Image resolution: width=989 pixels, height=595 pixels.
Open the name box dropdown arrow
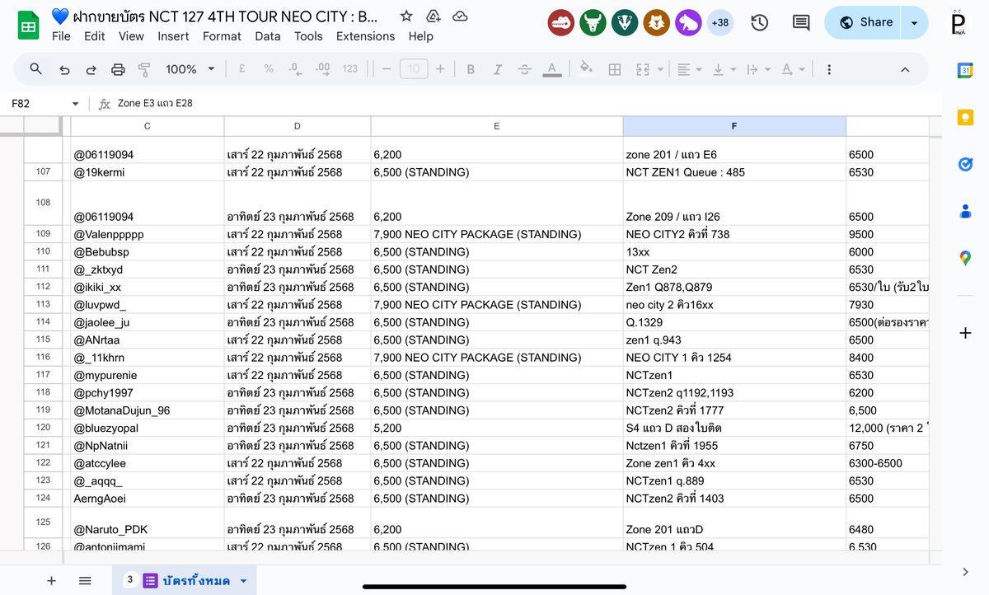point(75,104)
